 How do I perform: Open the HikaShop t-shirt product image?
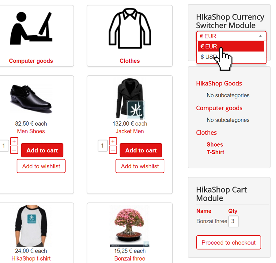(x=31, y=226)
